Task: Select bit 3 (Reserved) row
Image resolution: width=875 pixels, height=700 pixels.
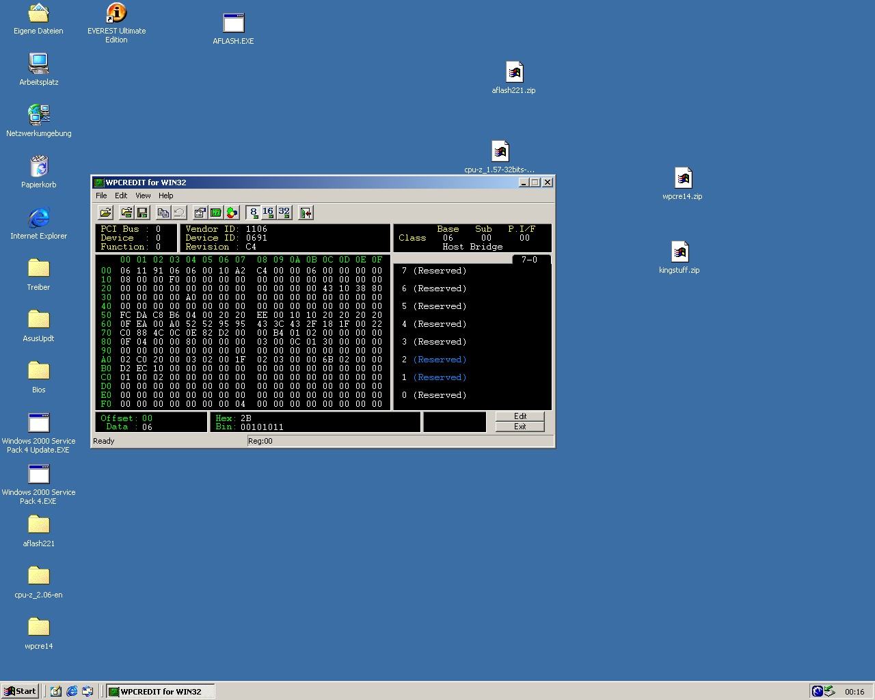Action: (x=434, y=342)
